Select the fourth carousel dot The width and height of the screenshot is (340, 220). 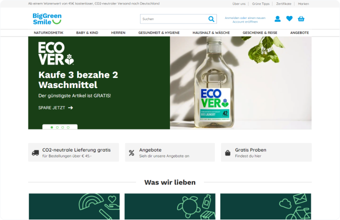pyautogui.click(x=68, y=127)
